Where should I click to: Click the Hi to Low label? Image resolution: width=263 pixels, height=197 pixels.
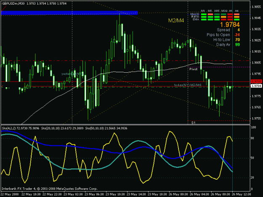(222, 39)
